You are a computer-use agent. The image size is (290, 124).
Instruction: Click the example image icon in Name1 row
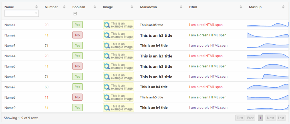click(107, 25)
